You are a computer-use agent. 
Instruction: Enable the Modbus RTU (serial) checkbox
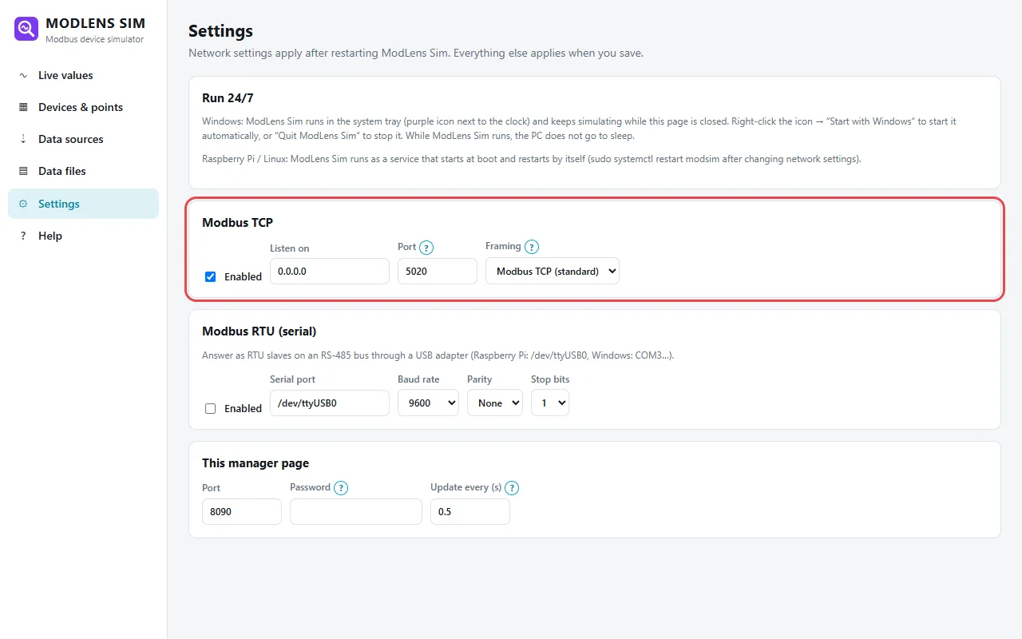coord(211,408)
